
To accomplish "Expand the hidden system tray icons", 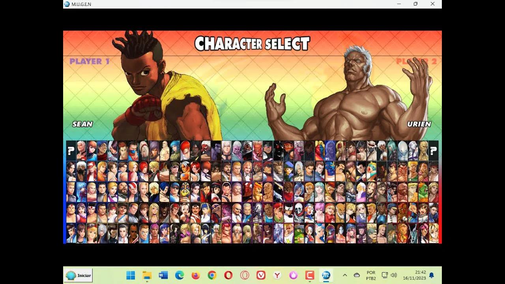I will tap(345, 275).
